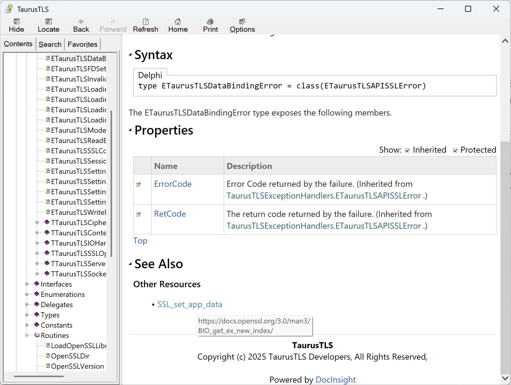The image size is (511, 385).
Task: Select the ETaurusTLSReadE tree item
Action: point(79,140)
